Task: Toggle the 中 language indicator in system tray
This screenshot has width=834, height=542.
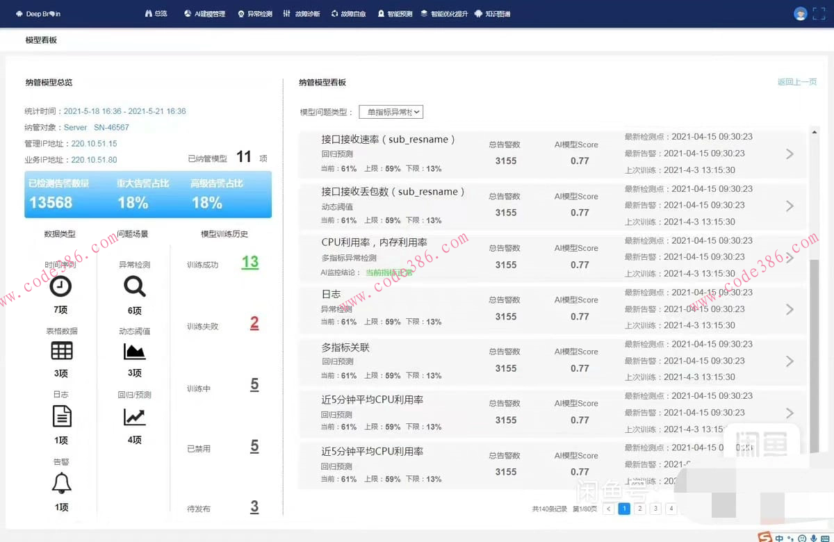Action: pyautogui.click(x=779, y=538)
